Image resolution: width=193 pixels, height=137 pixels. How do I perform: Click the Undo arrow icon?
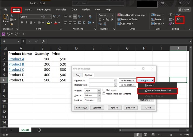[9, 34]
